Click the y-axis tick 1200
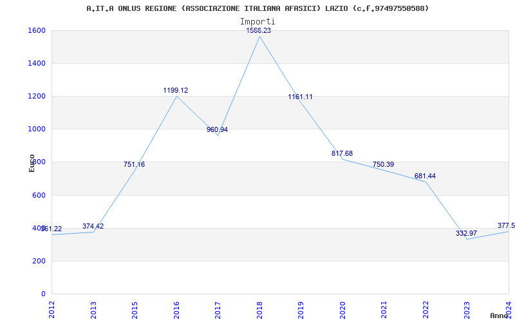 (35, 96)
